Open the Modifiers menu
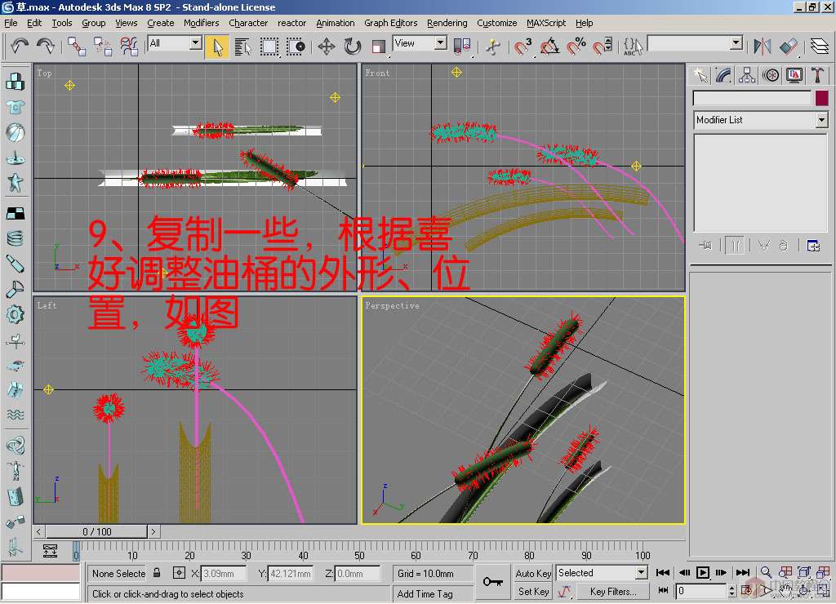836x604 pixels. point(201,23)
